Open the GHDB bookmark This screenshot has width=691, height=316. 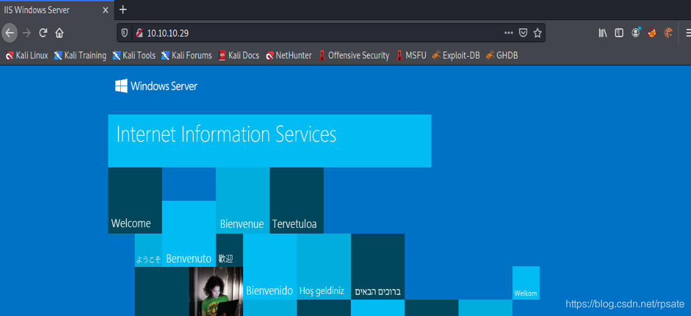click(x=502, y=55)
